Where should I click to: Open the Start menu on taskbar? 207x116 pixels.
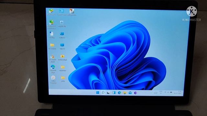pyautogui.click(x=98, y=92)
